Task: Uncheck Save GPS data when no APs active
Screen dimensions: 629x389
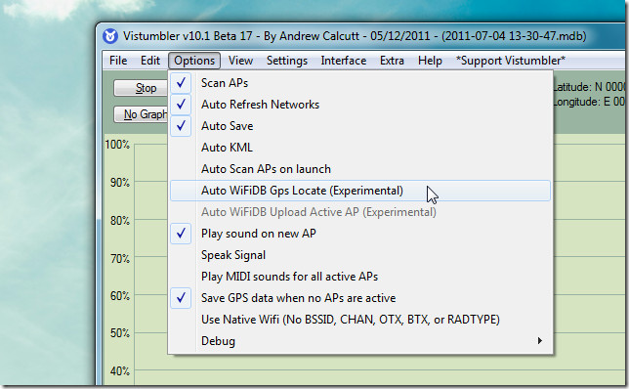Action: tap(360, 298)
